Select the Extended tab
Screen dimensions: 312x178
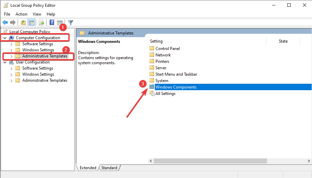[x=88, y=168]
